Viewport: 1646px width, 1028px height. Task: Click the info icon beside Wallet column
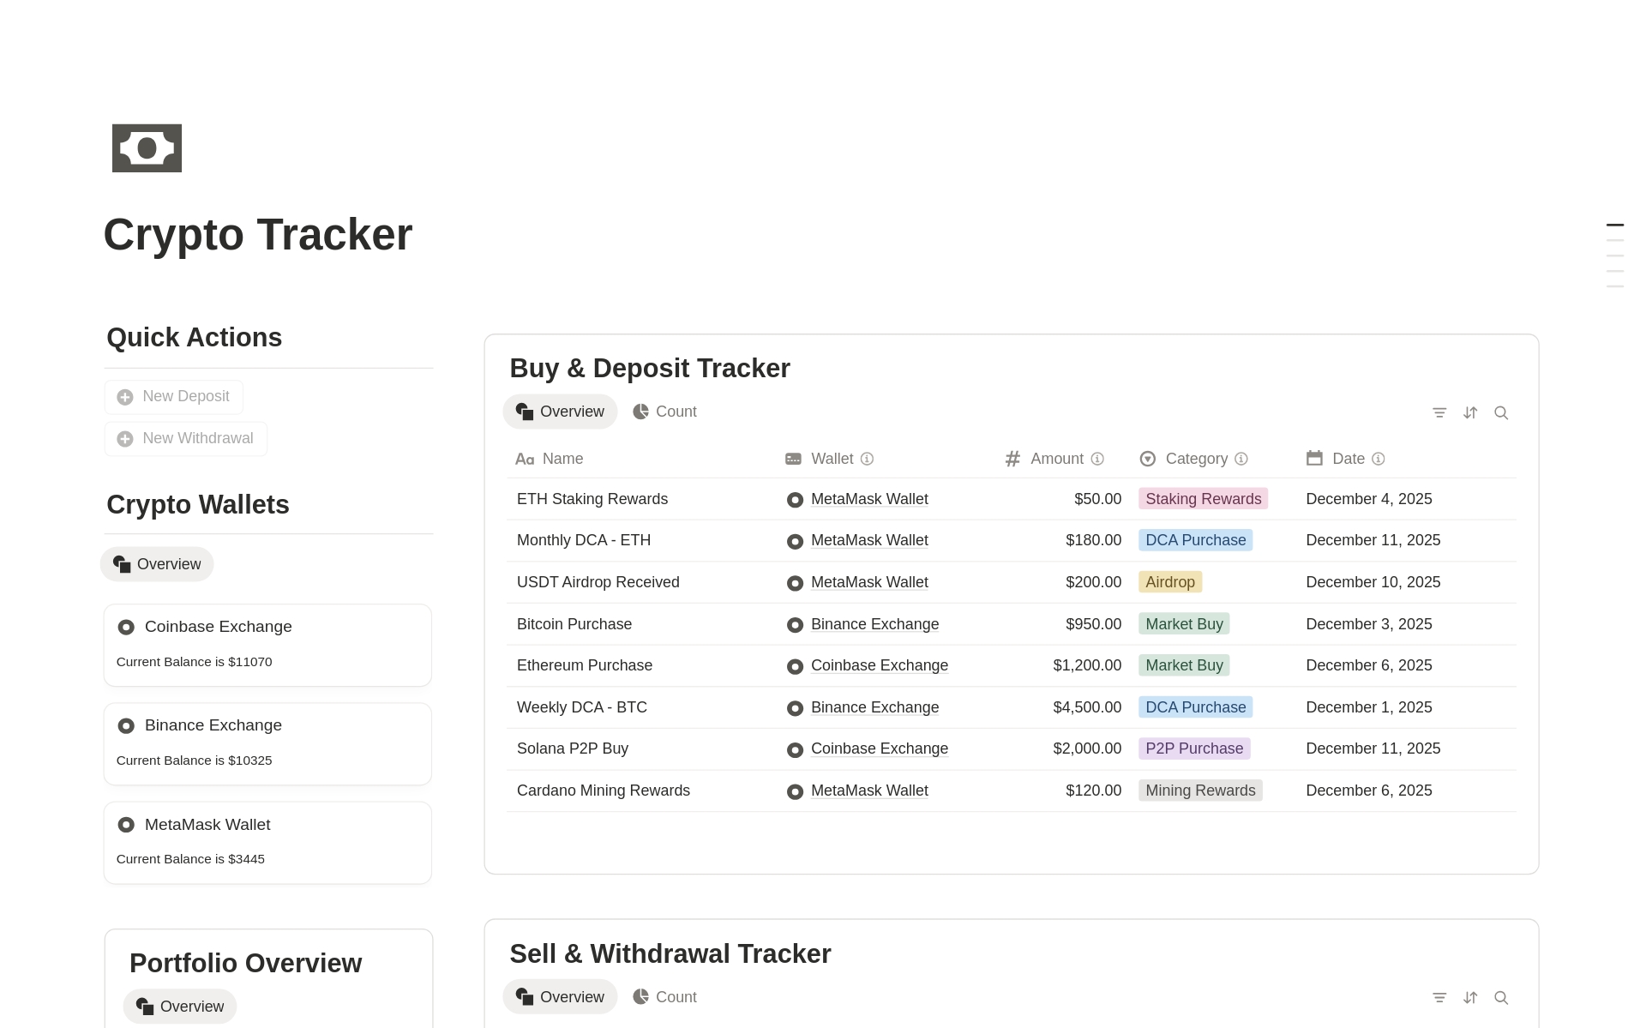(868, 459)
